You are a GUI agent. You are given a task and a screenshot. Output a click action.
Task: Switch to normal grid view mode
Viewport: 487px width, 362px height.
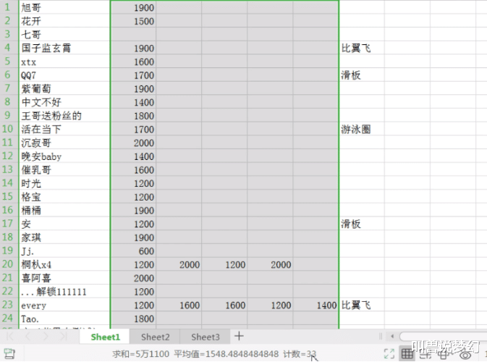407,353
